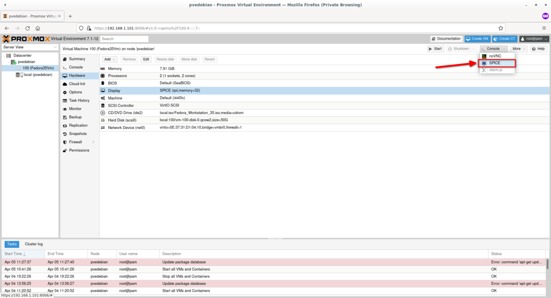Choose noVNC console option

pos(494,56)
